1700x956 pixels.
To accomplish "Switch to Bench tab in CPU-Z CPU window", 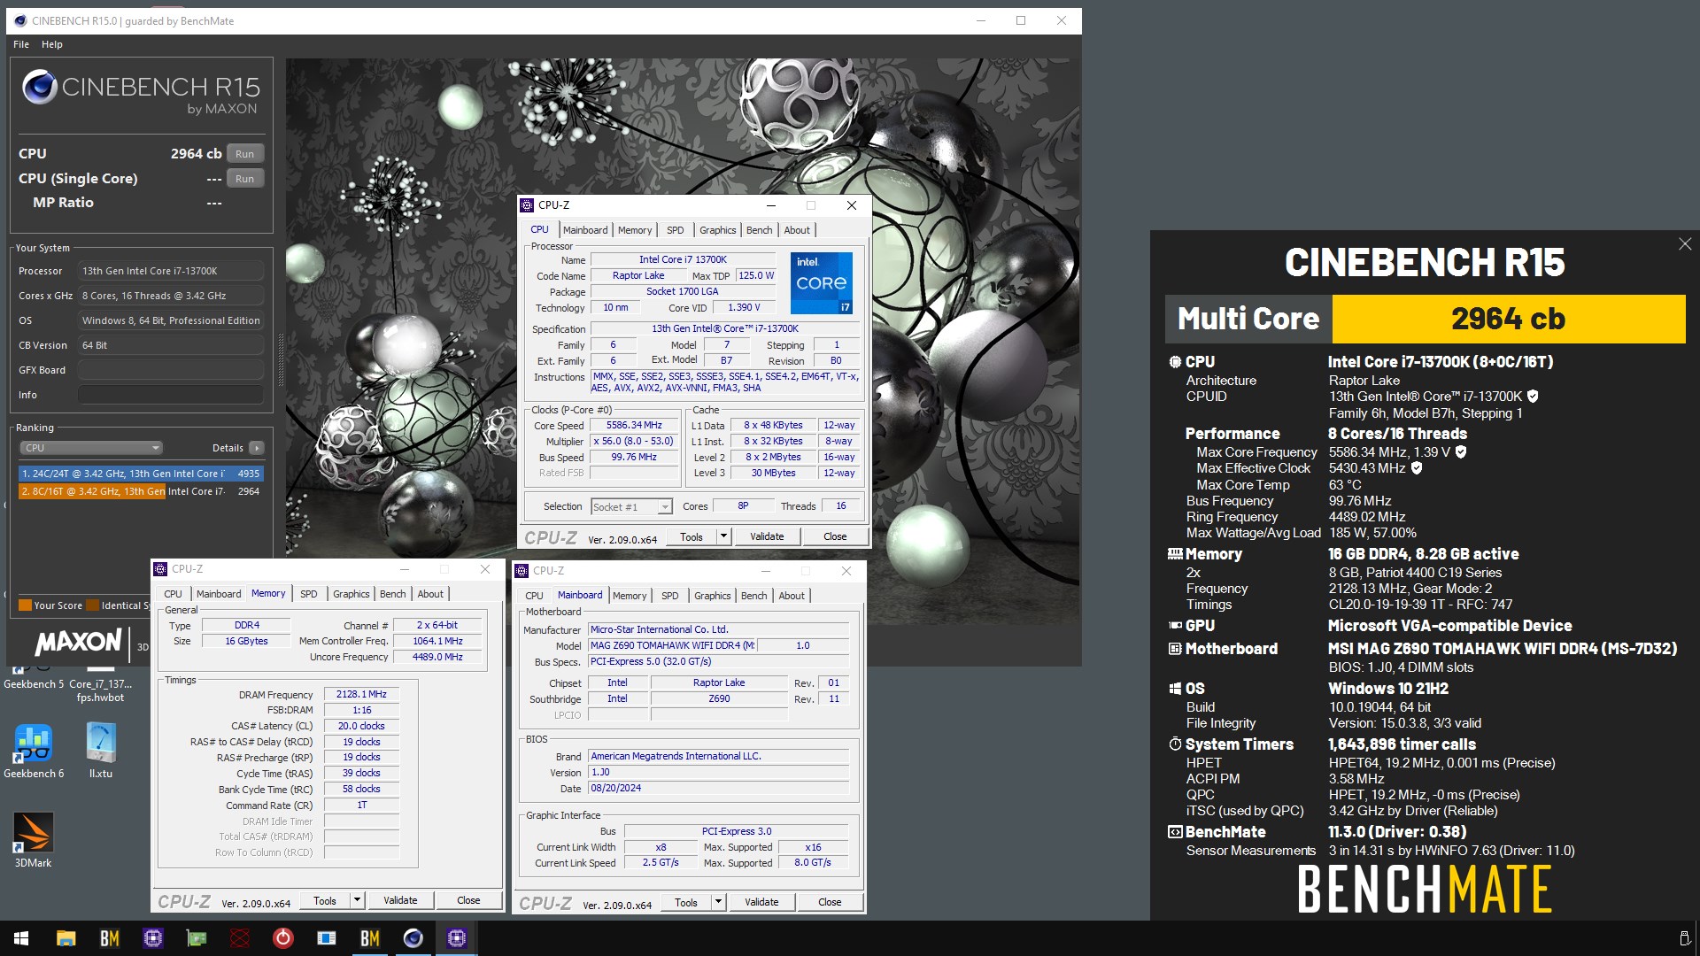I will [x=759, y=230].
